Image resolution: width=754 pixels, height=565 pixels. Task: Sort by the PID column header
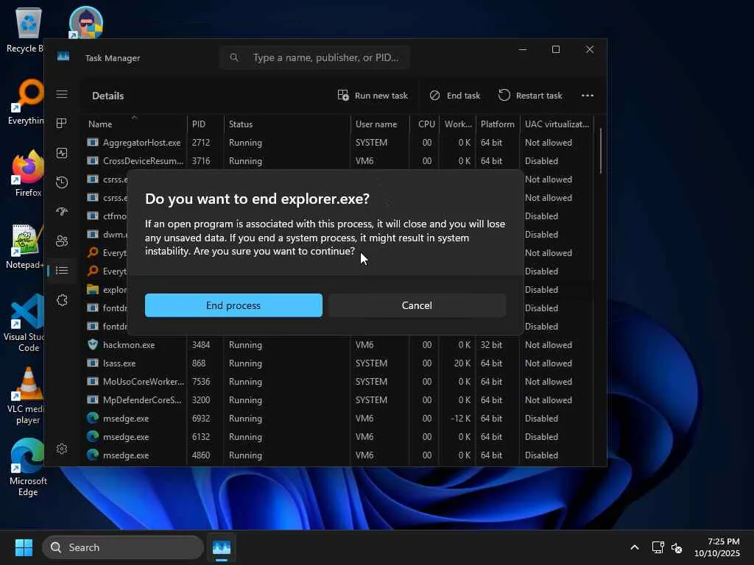205,124
